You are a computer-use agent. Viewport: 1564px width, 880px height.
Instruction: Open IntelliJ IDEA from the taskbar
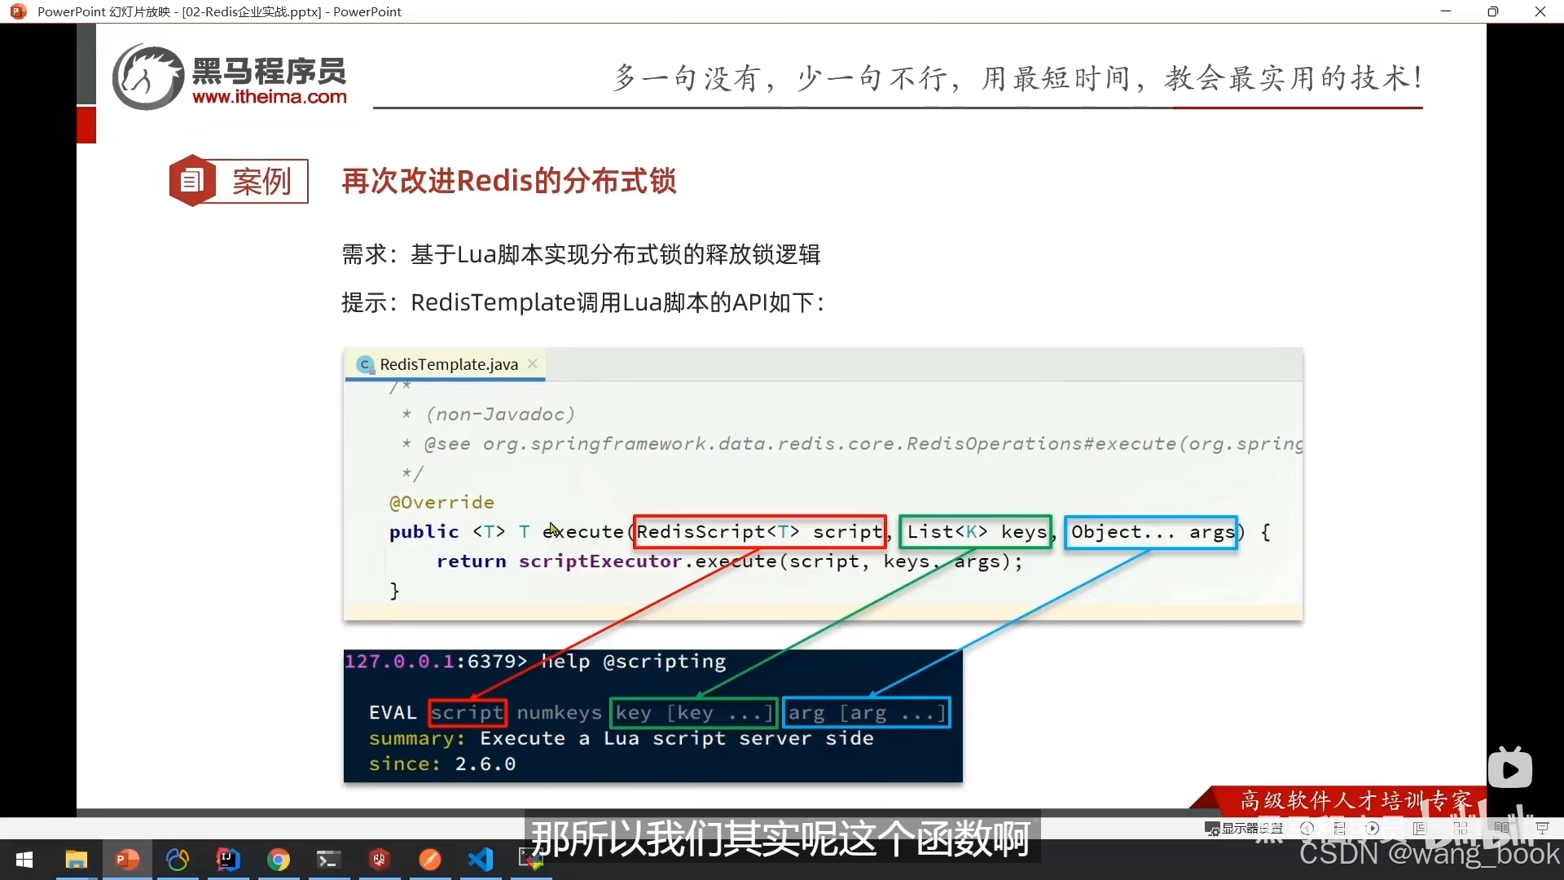pos(228,860)
